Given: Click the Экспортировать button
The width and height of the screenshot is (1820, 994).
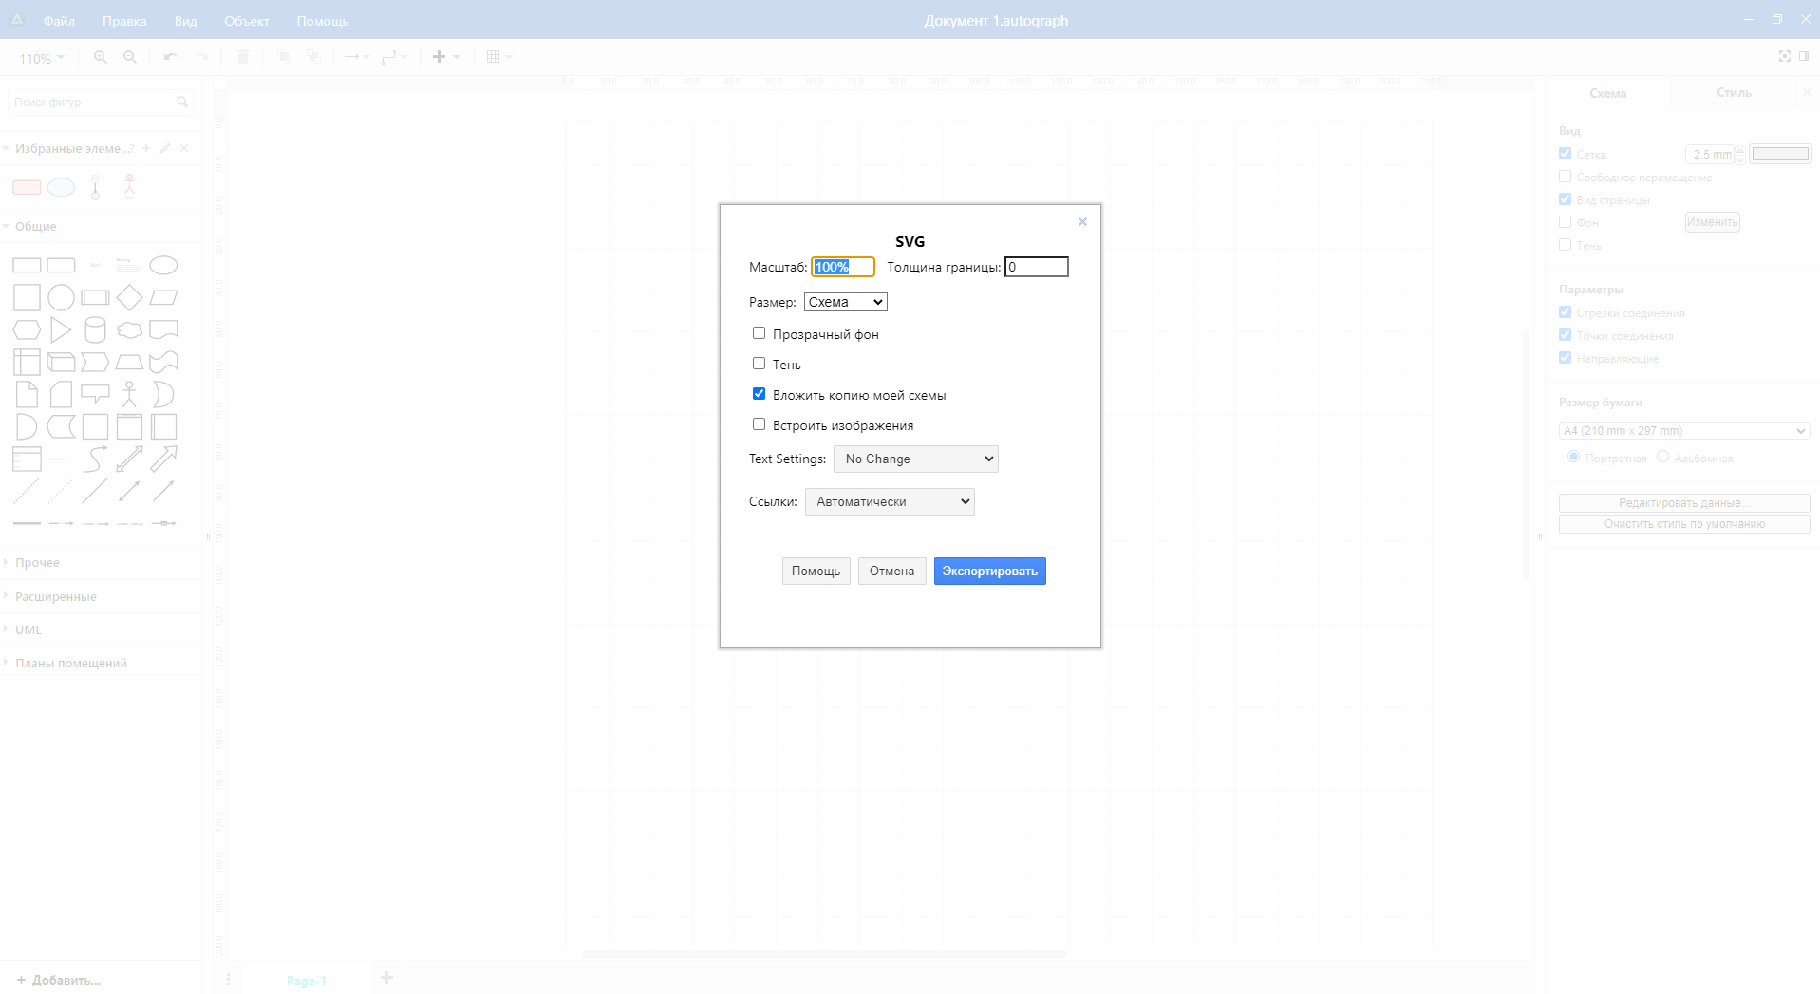Looking at the screenshot, I should tap(989, 572).
